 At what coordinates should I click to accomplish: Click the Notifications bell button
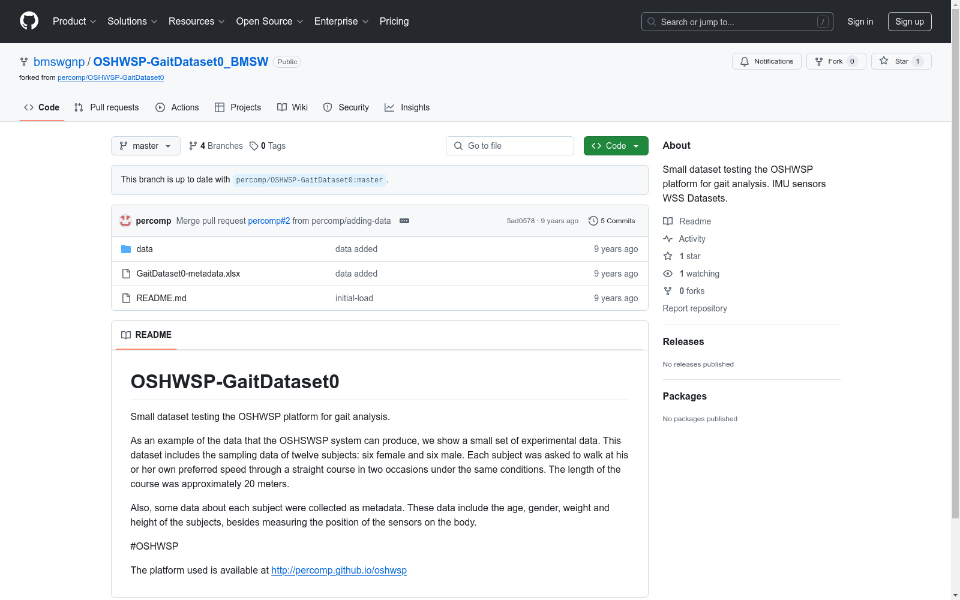[x=766, y=61]
